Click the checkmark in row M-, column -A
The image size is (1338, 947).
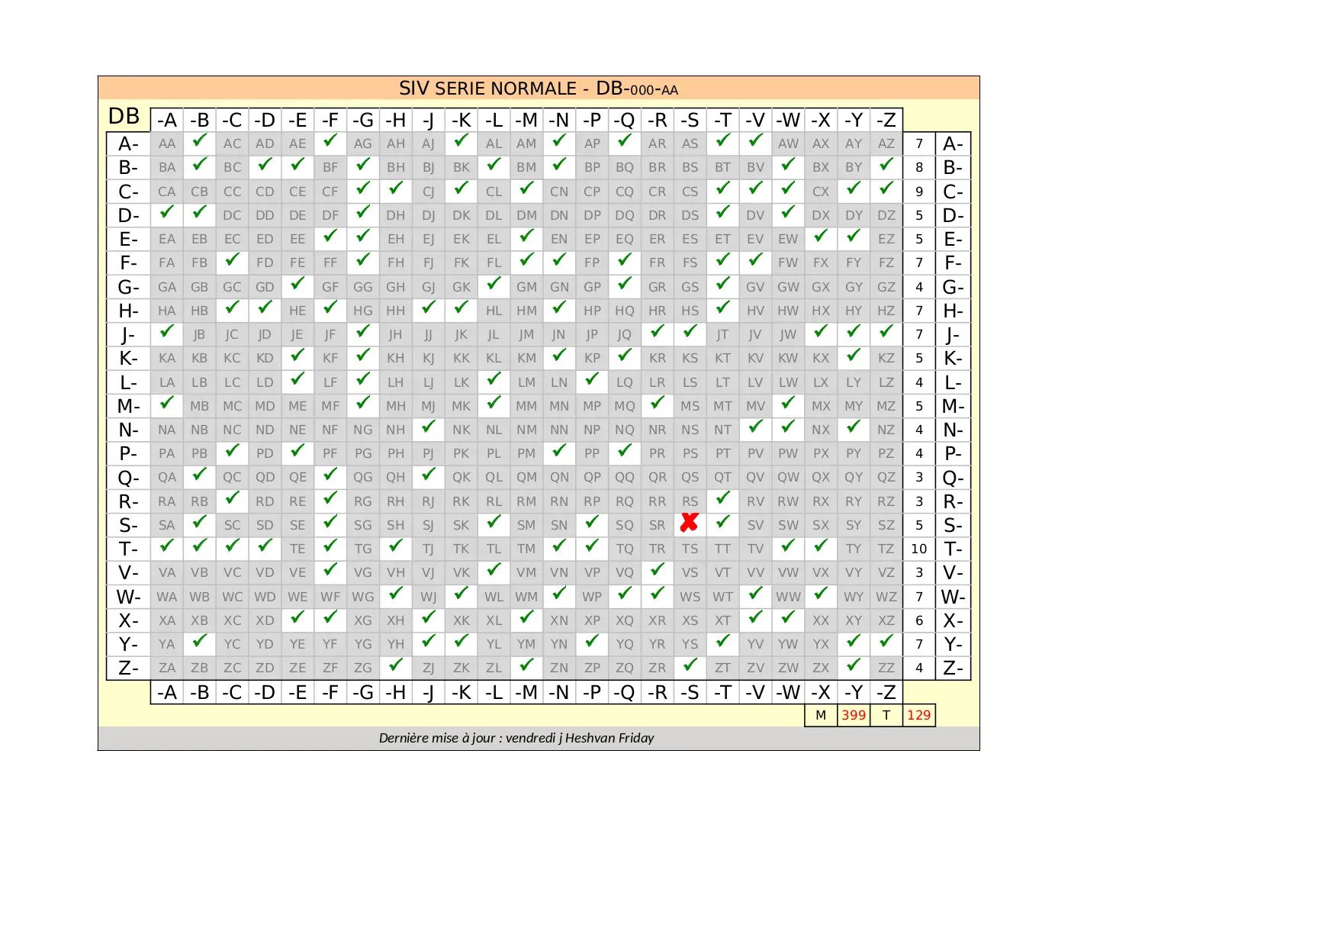click(167, 404)
